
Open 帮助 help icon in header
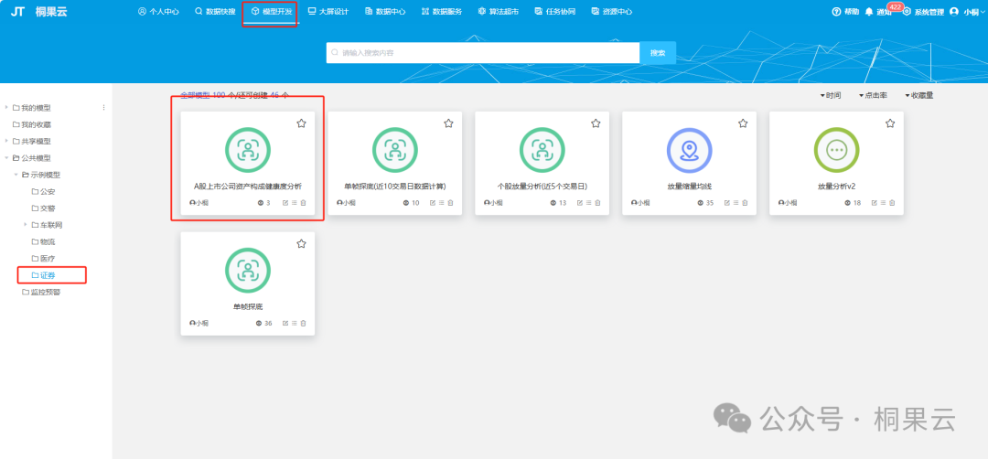tap(836, 12)
